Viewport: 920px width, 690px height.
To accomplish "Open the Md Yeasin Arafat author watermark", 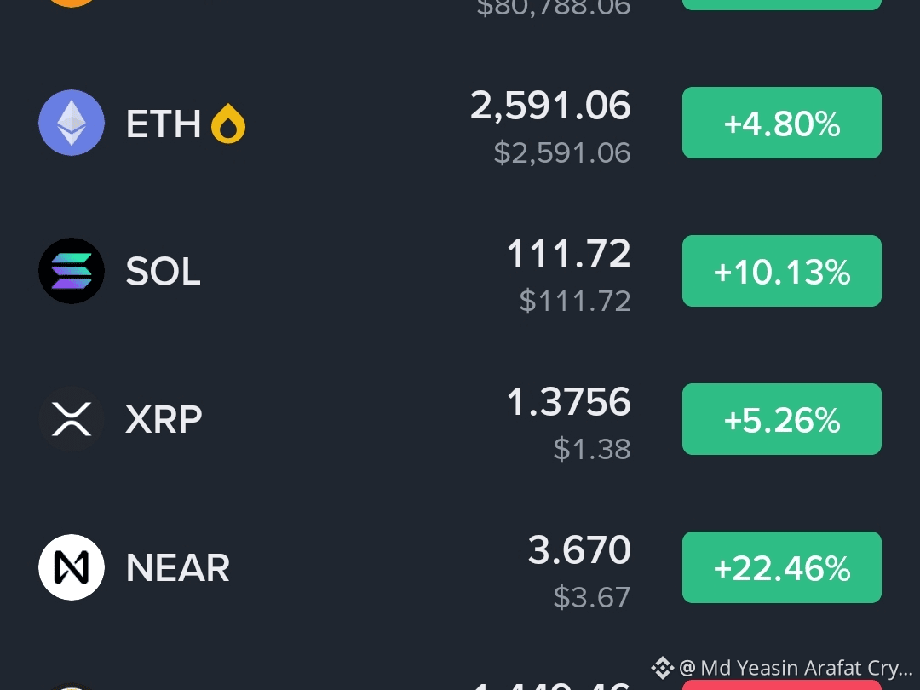I will pos(795,669).
